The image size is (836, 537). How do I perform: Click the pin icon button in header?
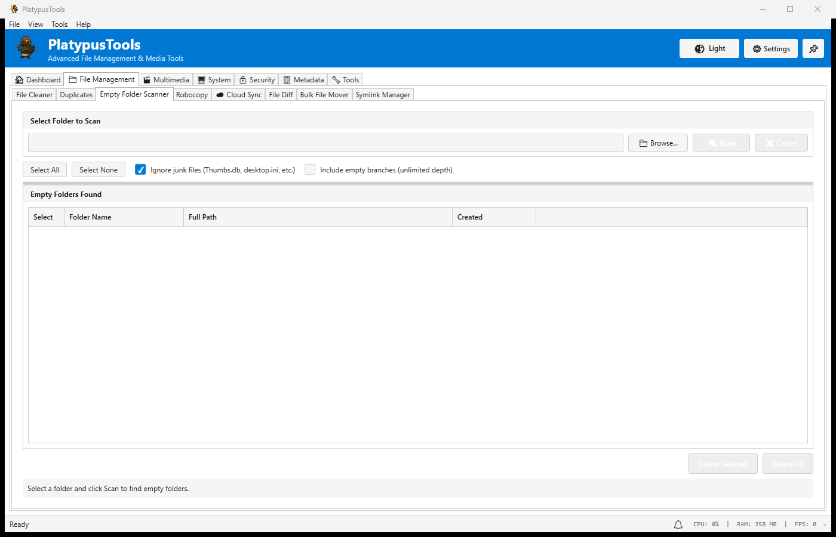[x=813, y=49]
